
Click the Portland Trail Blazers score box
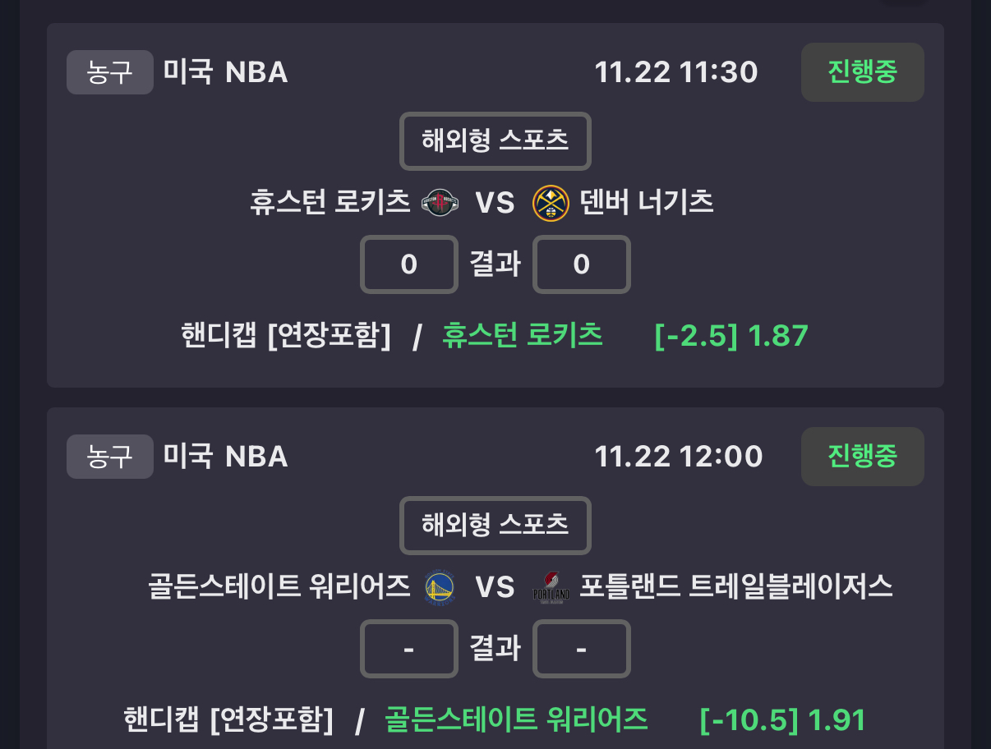click(581, 649)
